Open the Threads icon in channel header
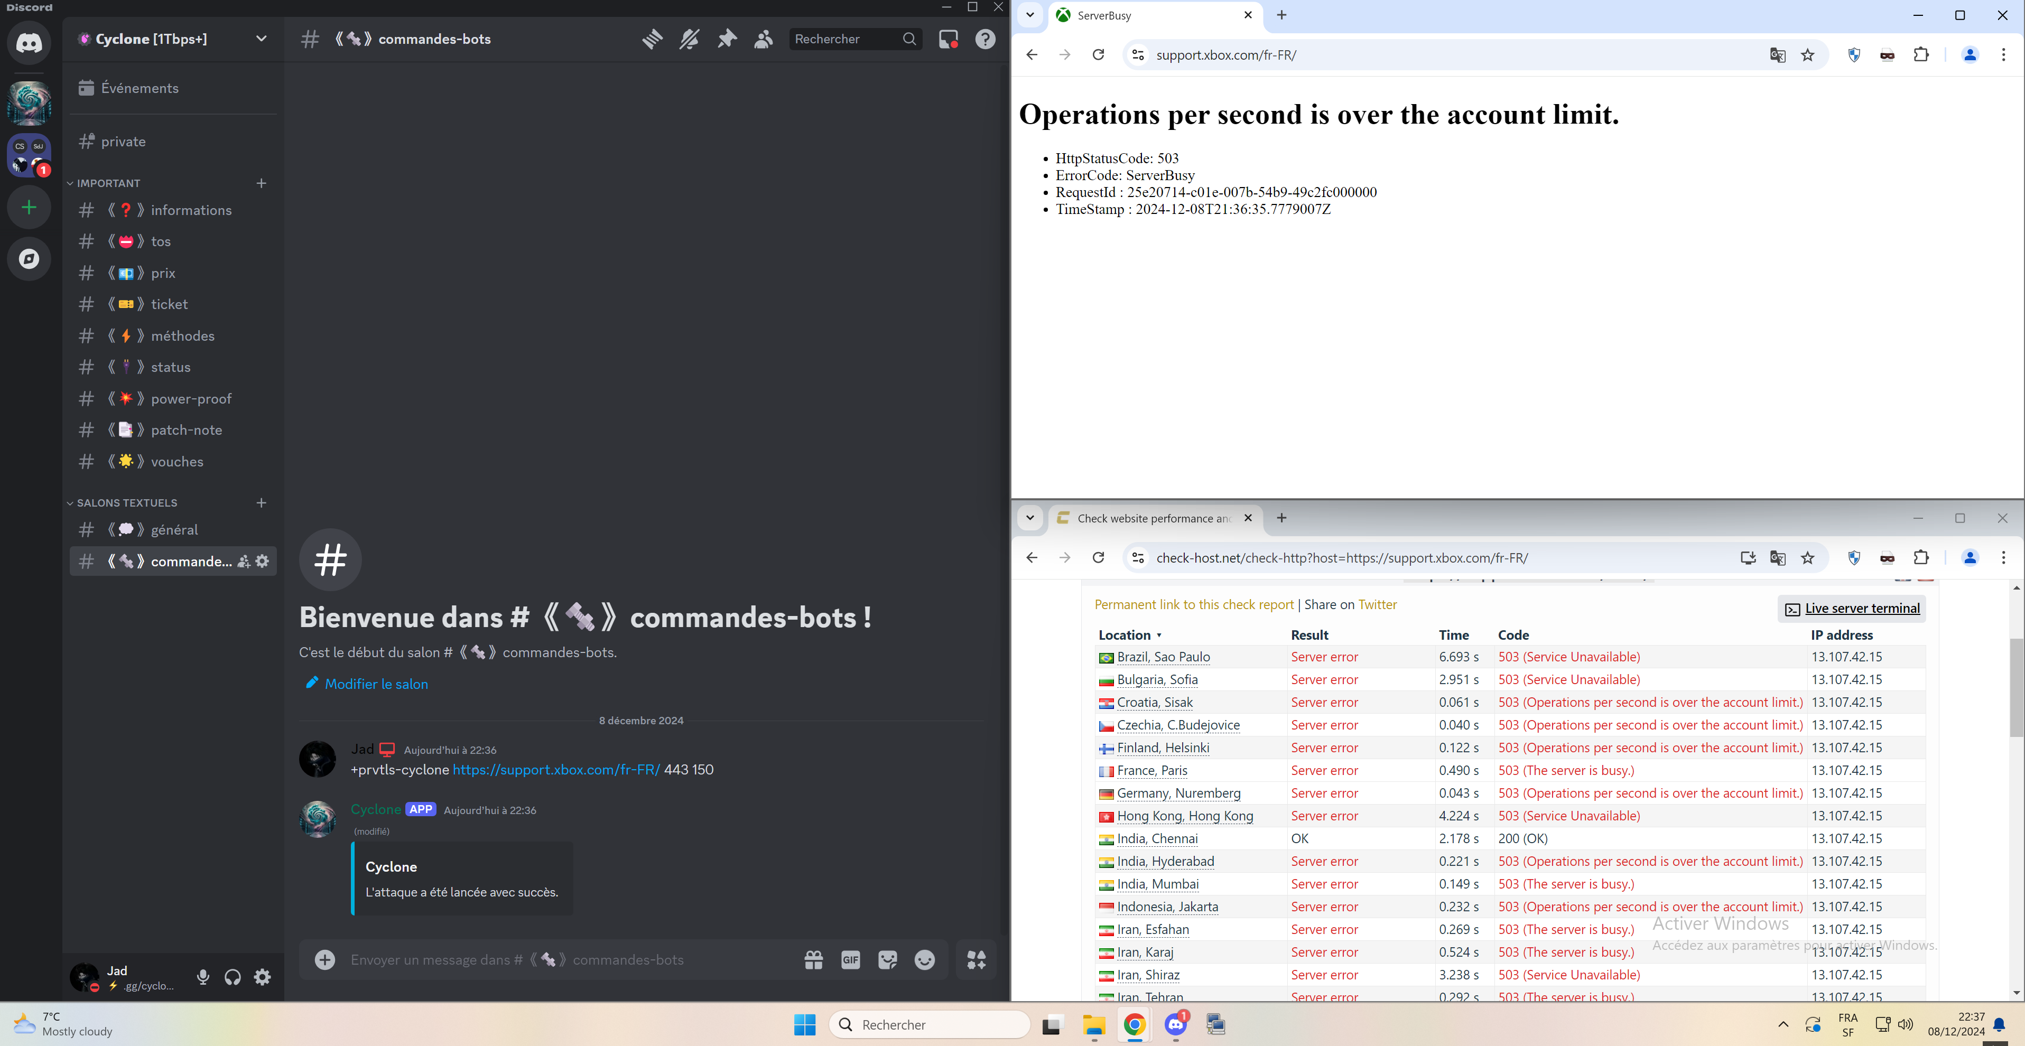Screen dimensions: 2025x1046 tap(652, 39)
